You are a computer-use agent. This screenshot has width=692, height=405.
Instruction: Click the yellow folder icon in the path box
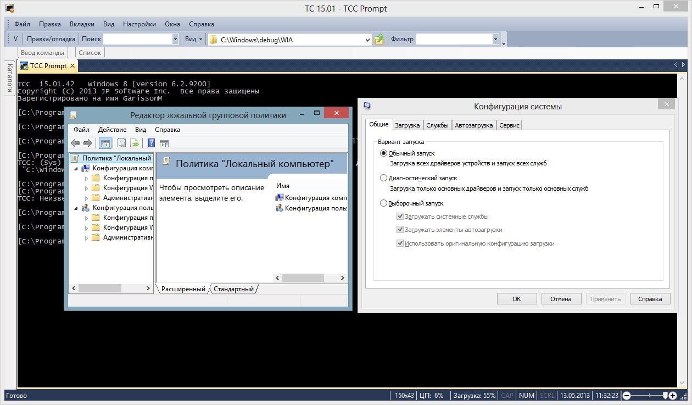click(214, 40)
